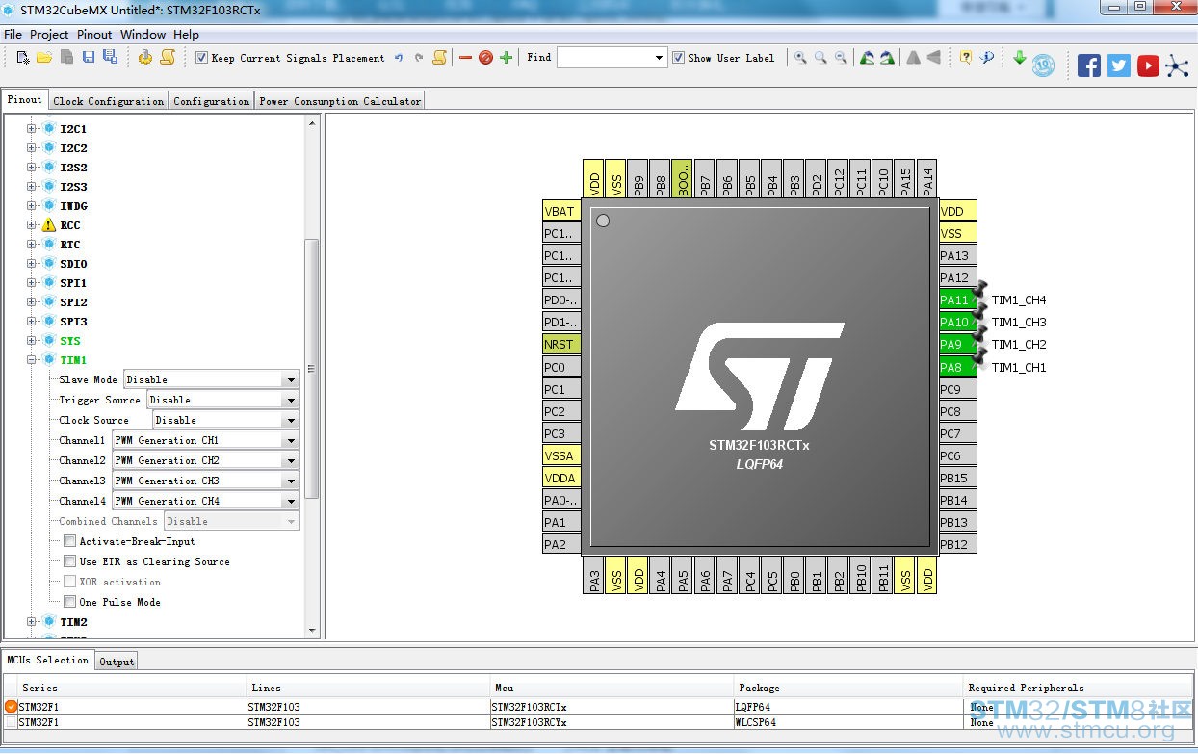Click the Save Project floppy icon
The height and width of the screenshot is (754, 1198).
pos(89,58)
